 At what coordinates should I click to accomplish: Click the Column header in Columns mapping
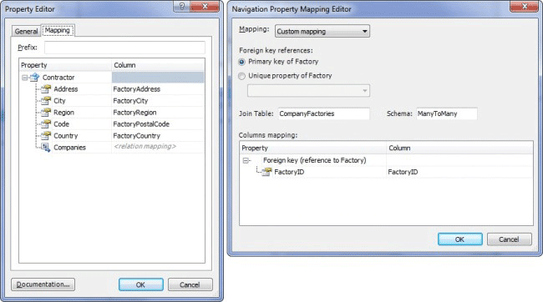point(459,148)
